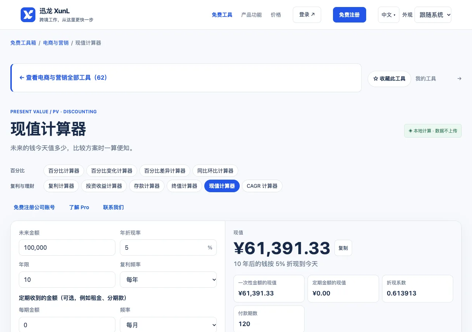The image size is (472, 332).
Task: Go to 电商与营销 breadcrumb
Action: coord(56,43)
